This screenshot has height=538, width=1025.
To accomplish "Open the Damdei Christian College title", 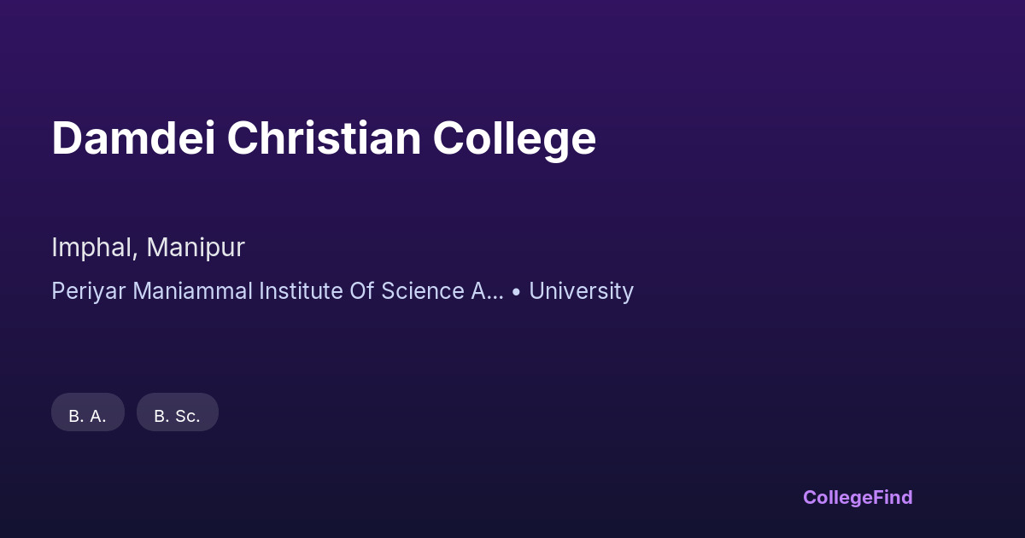I will (324, 138).
